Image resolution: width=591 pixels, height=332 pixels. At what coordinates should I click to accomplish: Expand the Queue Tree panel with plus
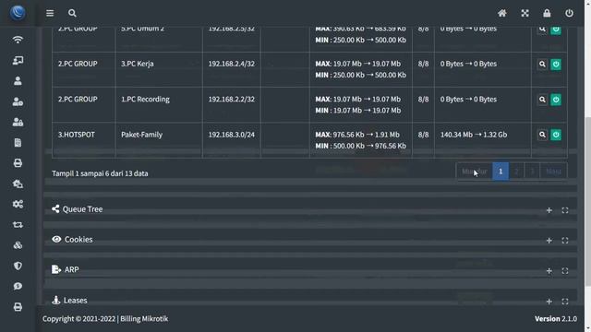549,210
